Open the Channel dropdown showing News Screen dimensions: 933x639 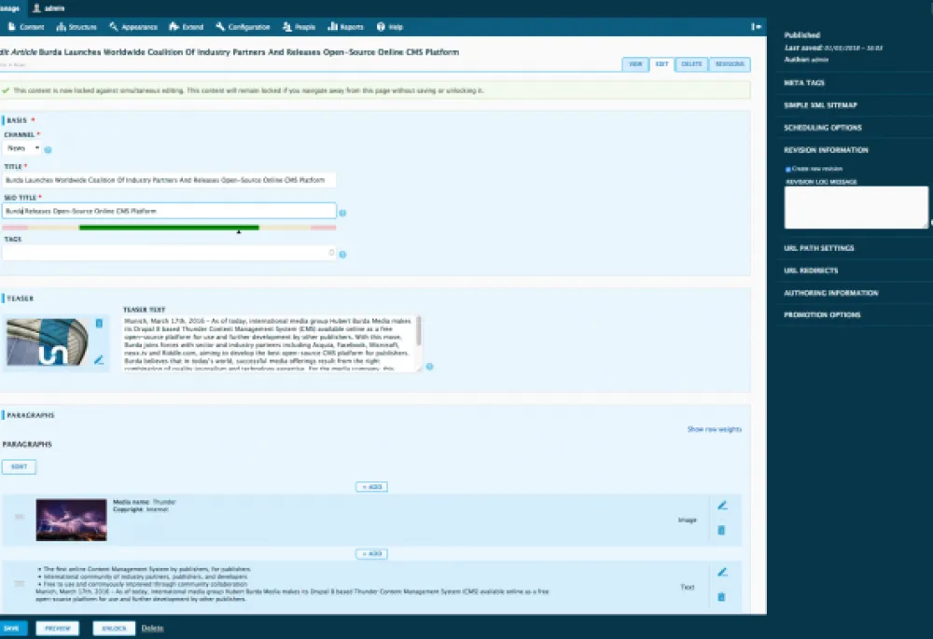coord(22,148)
